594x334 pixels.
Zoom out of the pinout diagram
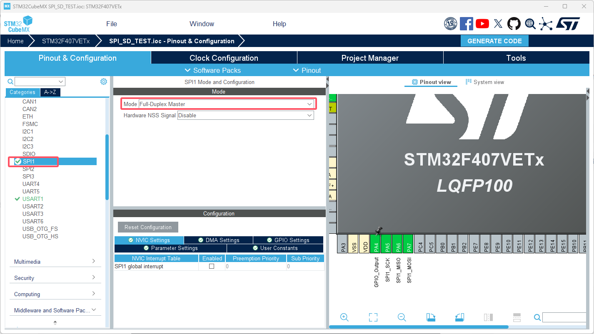point(401,317)
